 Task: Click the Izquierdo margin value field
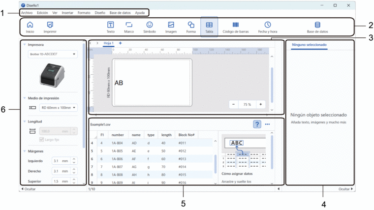(x=60, y=161)
